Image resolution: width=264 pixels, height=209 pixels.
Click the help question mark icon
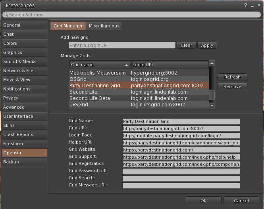coord(246,6)
